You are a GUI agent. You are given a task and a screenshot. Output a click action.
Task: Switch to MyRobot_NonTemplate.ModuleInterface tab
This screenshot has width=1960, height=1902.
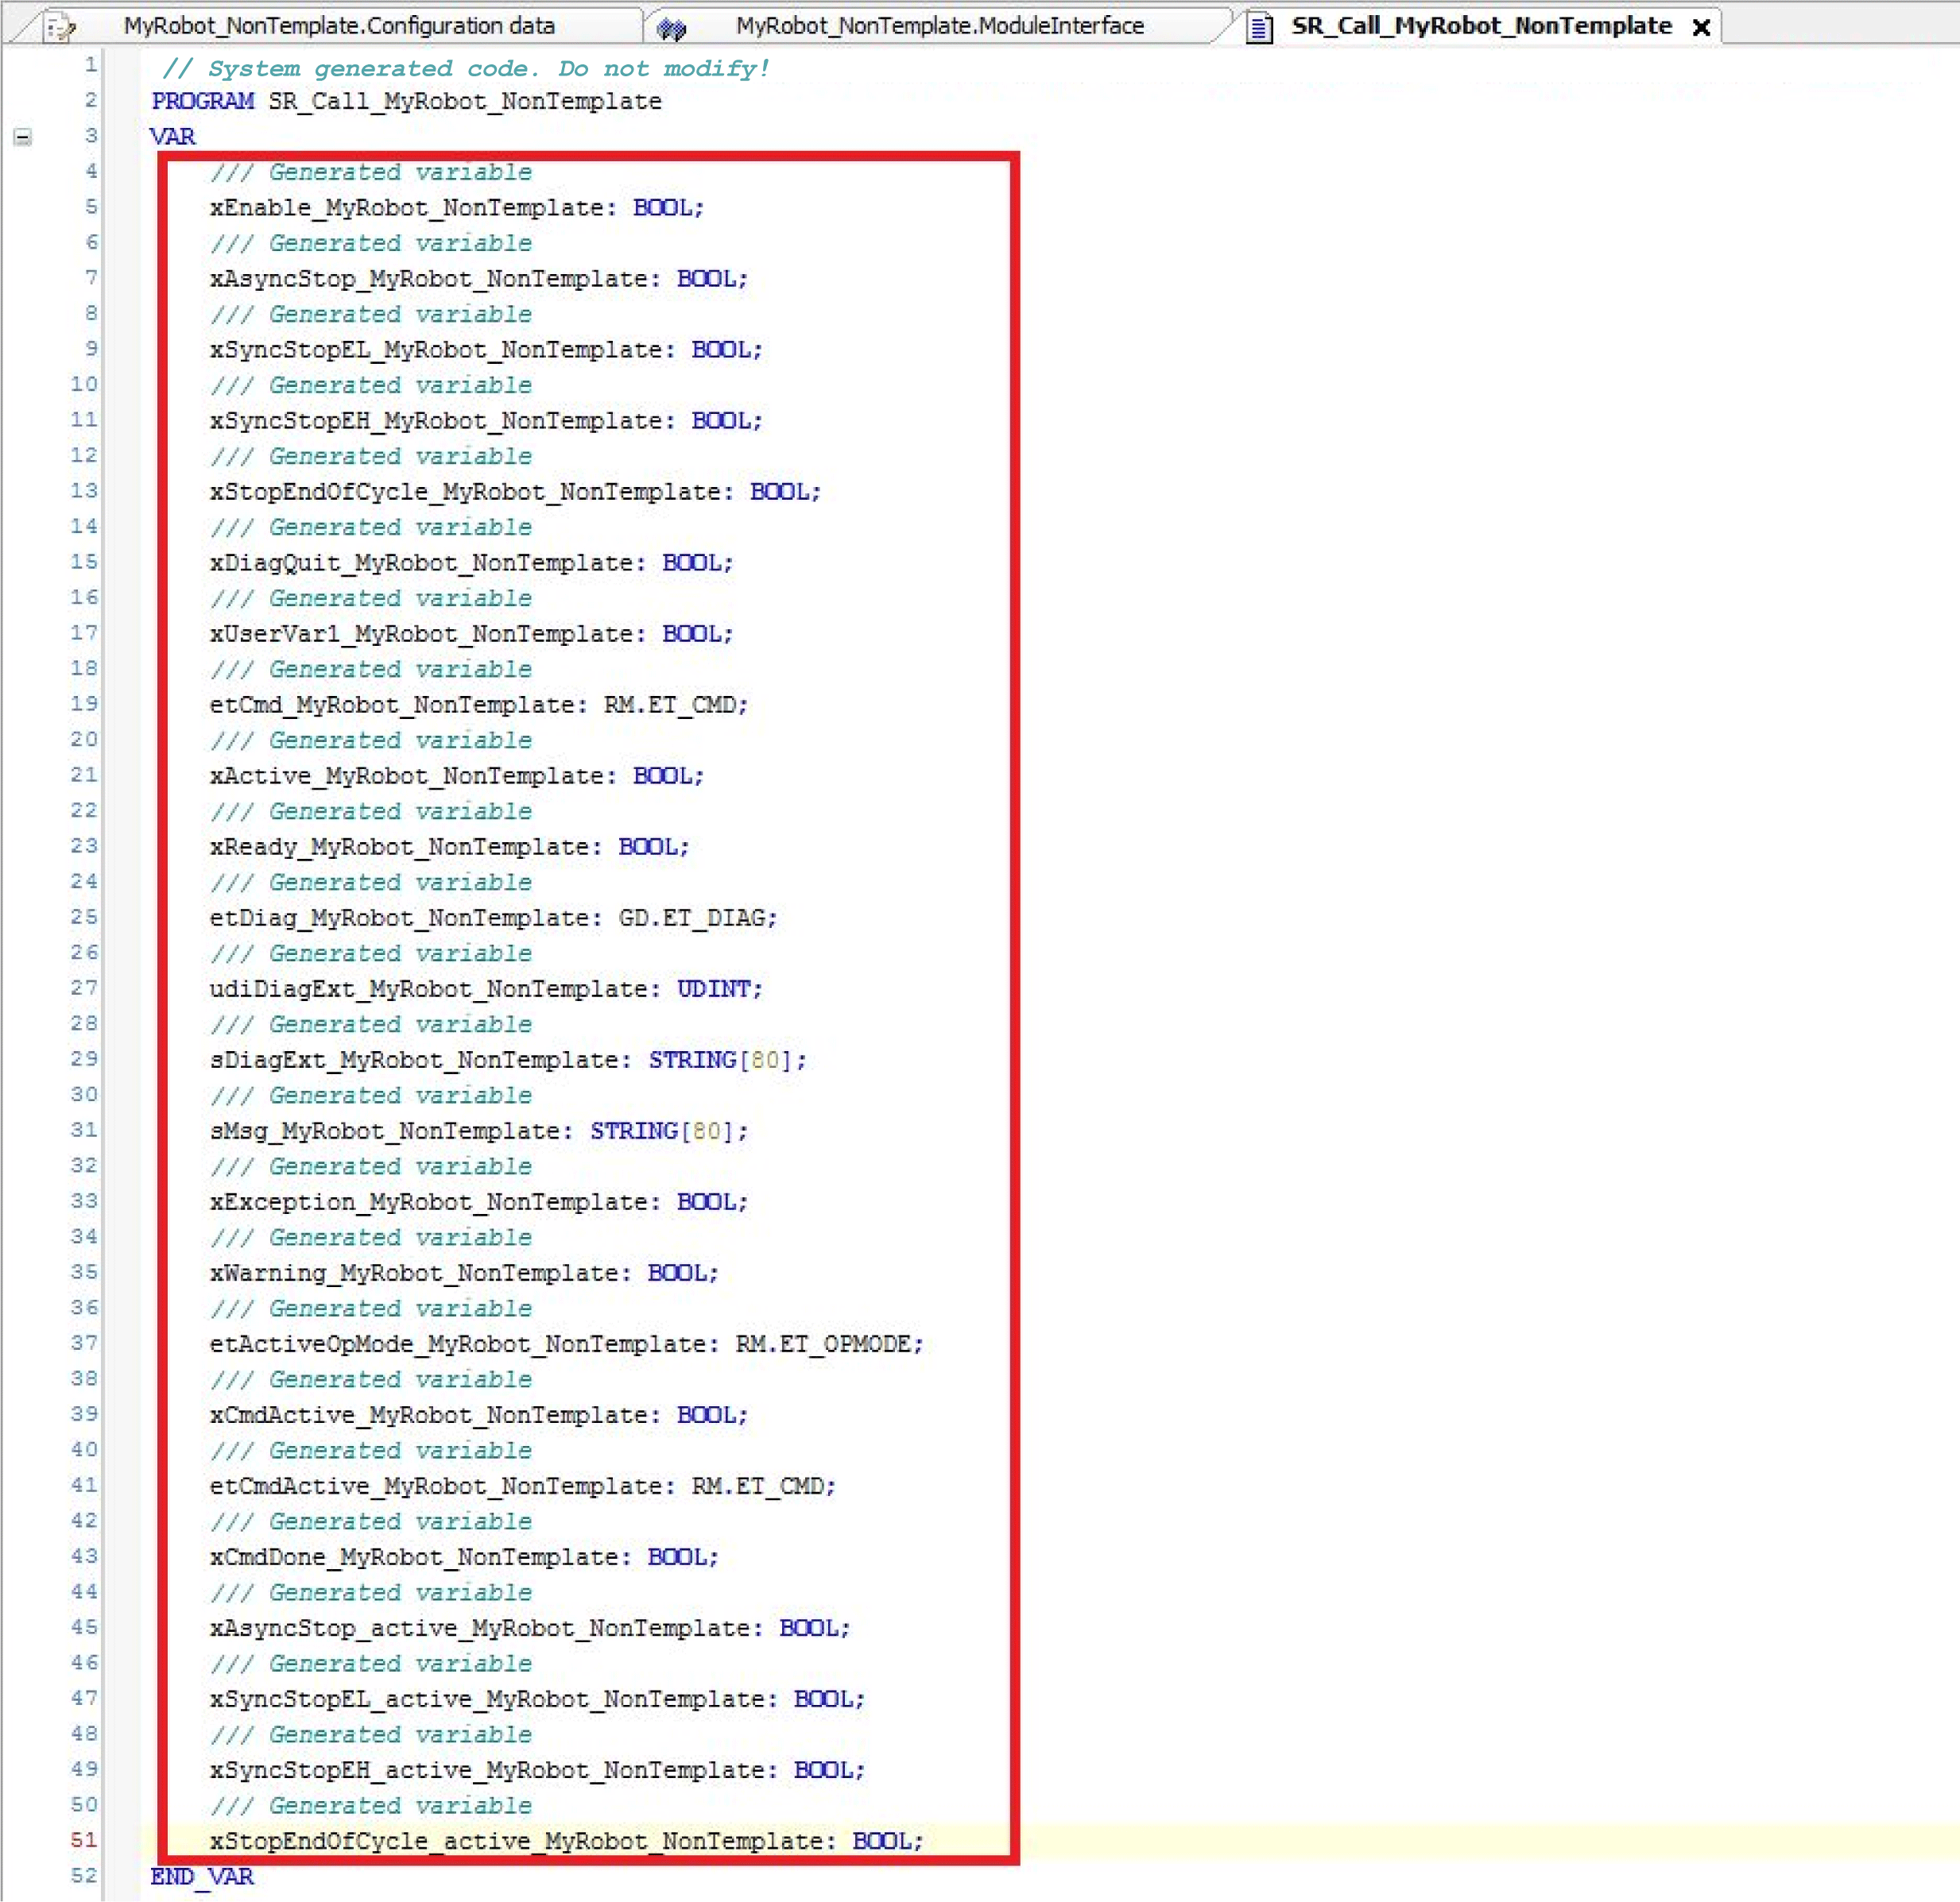coord(939,26)
